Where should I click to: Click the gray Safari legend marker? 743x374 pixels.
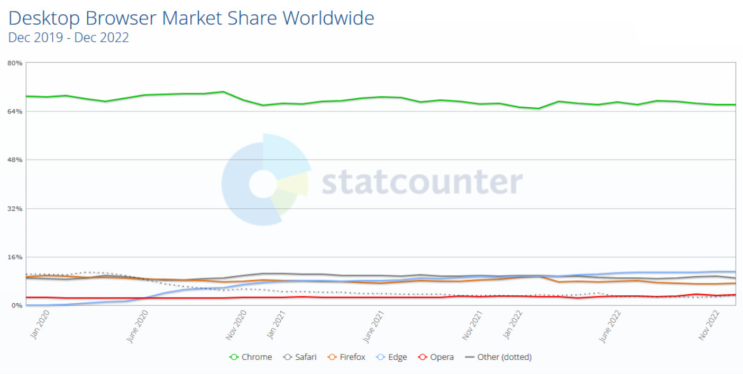pyautogui.click(x=288, y=357)
